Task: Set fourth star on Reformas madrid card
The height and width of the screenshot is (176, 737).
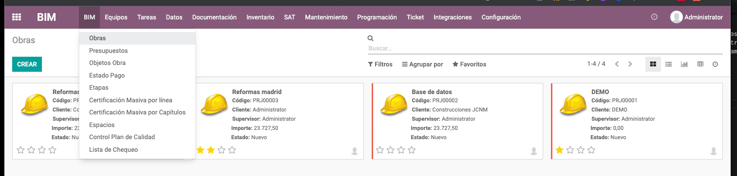Action: [x=232, y=150]
